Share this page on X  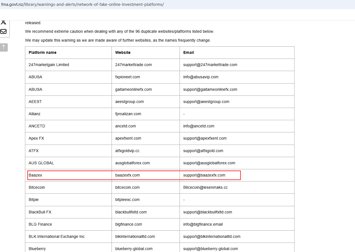(4, 22)
